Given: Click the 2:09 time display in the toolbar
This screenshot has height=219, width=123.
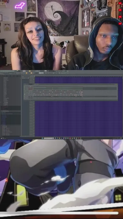Looking at the screenshot, I should [x=37, y=71].
